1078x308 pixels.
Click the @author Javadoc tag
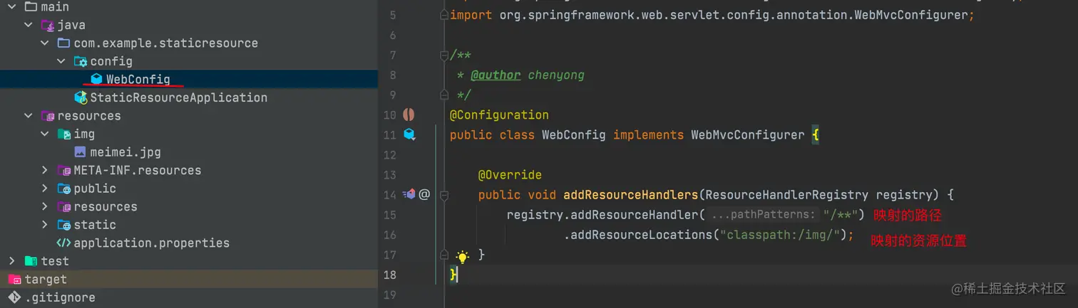tap(496, 75)
